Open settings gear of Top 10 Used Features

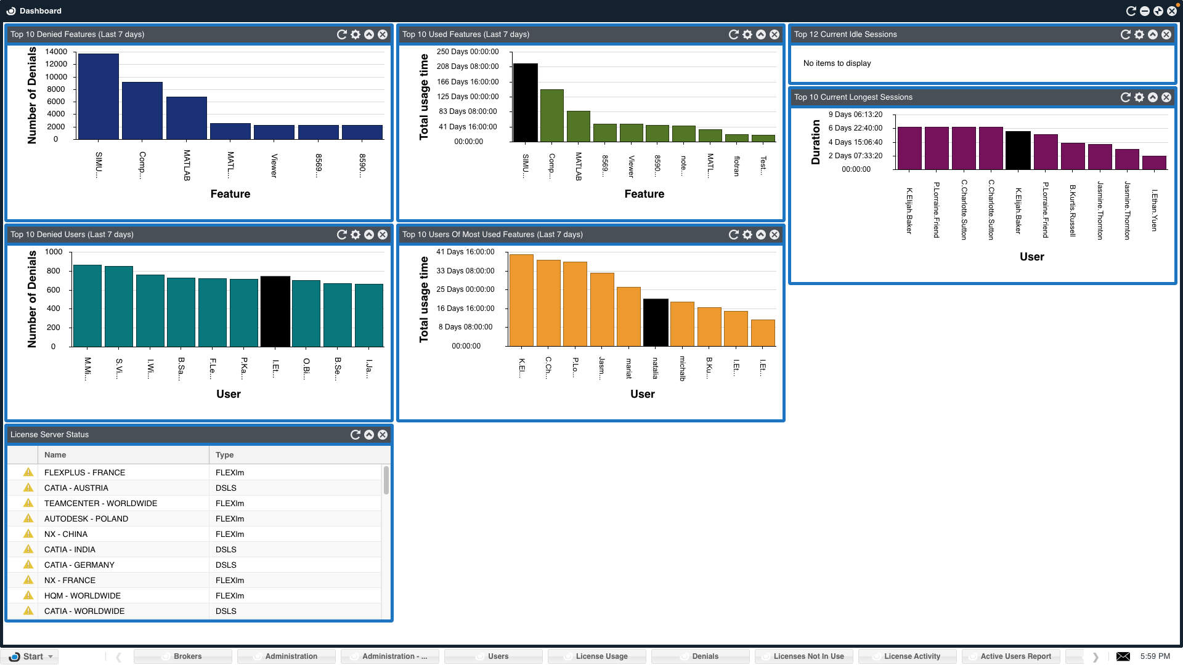[747, 34]
